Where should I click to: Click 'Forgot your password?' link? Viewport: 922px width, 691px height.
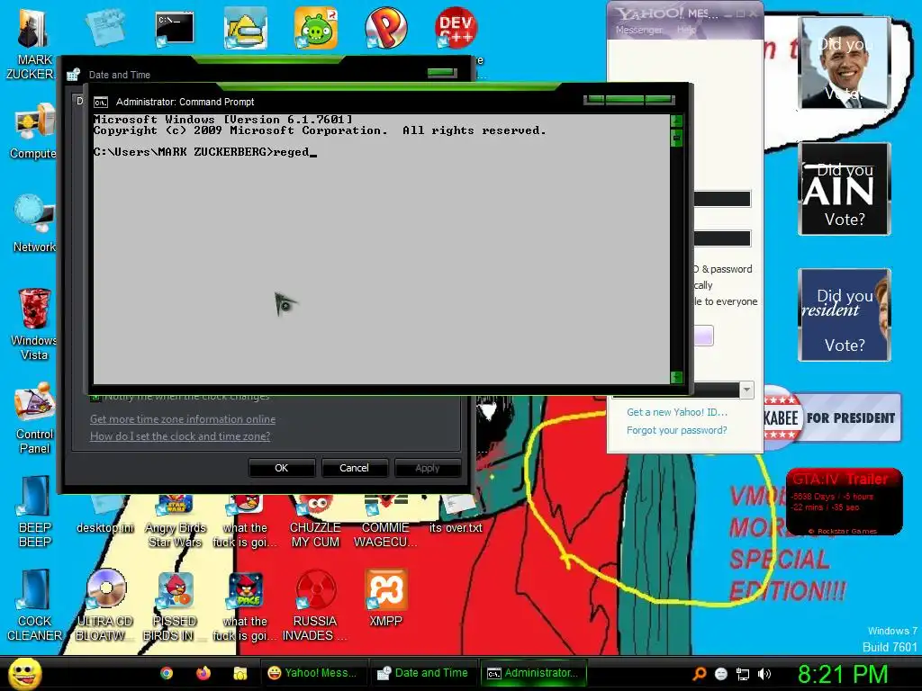(x=677, y=430)
